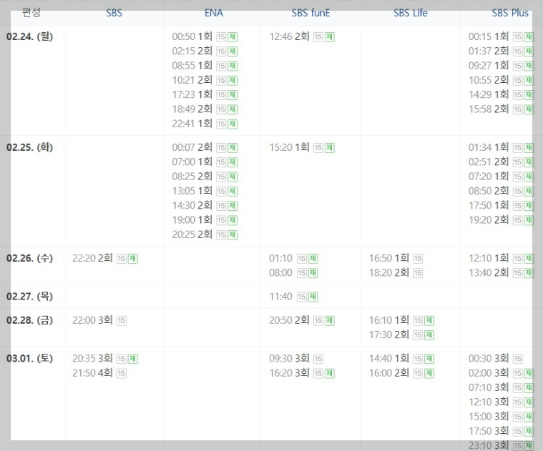Click the 편성 column header
This screenshot has width=543, height=451.
click(31, 13)
